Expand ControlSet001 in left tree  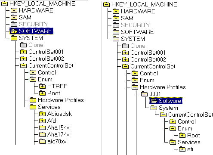(23, 52)
